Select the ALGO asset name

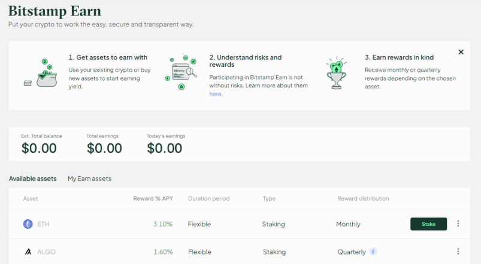(46, 252)
